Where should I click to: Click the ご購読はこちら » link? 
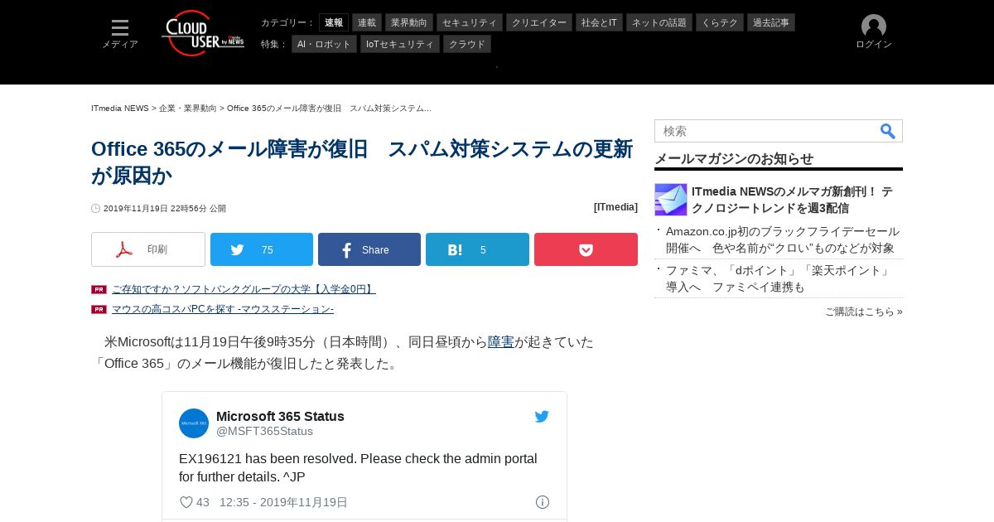point(864,312)
